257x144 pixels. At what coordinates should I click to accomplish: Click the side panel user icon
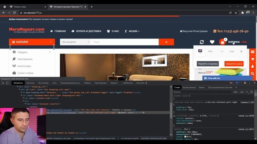tap(253, 66)
